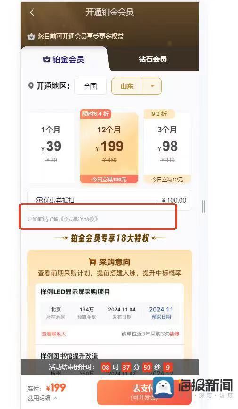Tap the coupon icon next to 优惠券抵扣
The width and height of the screenshot is (238, 409).
click(39, 200)
